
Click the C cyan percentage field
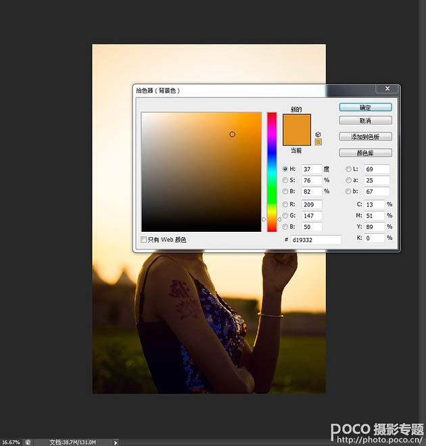click(374, 204)
